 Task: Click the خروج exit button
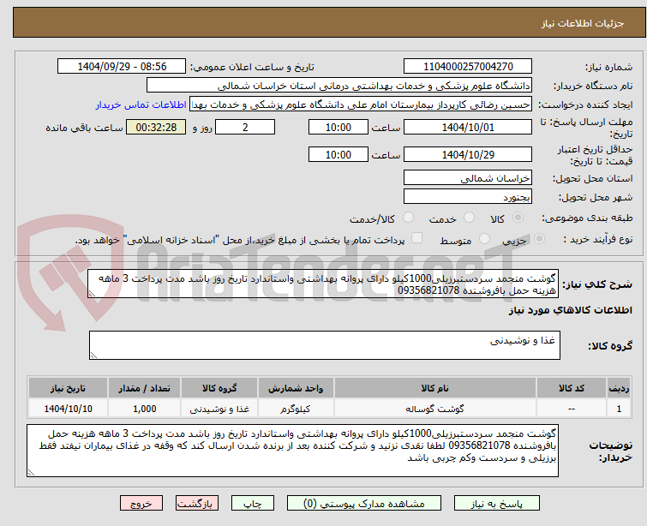tap(141, 504)
